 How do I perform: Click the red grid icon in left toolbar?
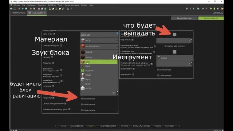pyautogui.click(x=39, y=9)
